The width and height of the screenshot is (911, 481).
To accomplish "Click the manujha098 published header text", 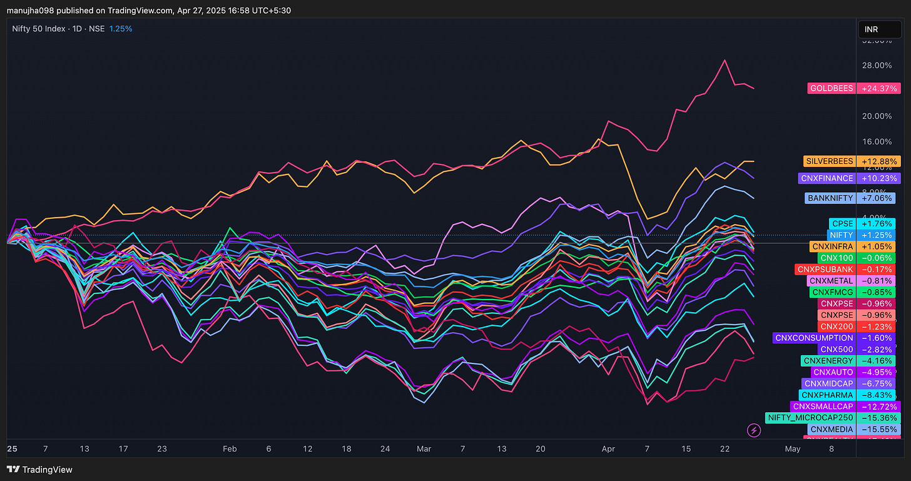I will [x=148, y=11].
